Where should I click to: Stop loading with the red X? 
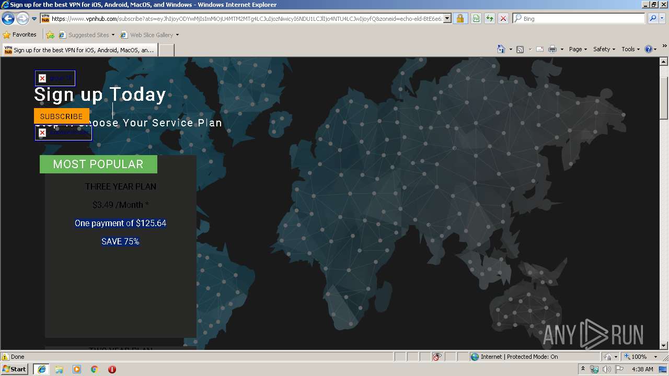(x=503, y=19)
